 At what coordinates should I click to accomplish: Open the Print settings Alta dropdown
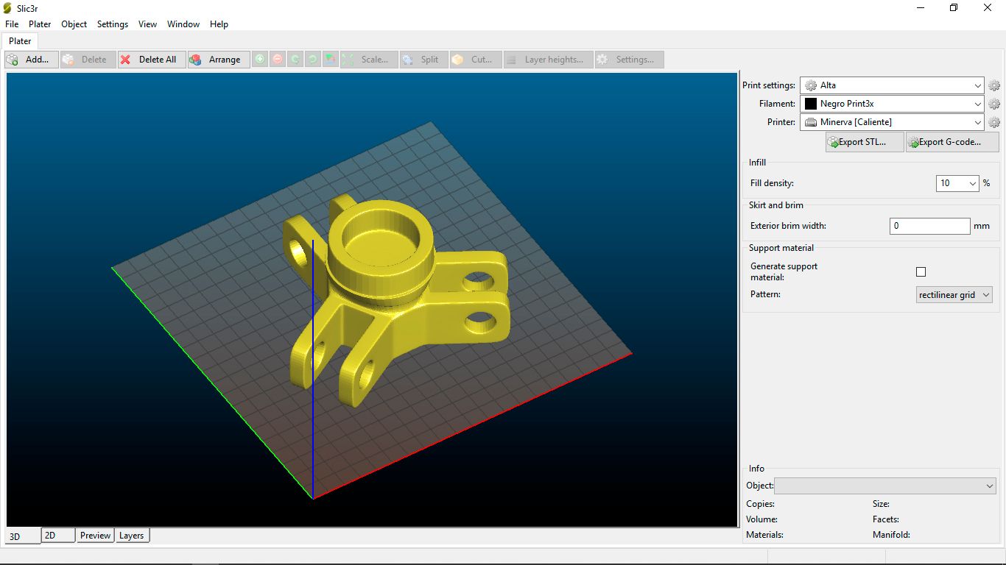point(892,85)
